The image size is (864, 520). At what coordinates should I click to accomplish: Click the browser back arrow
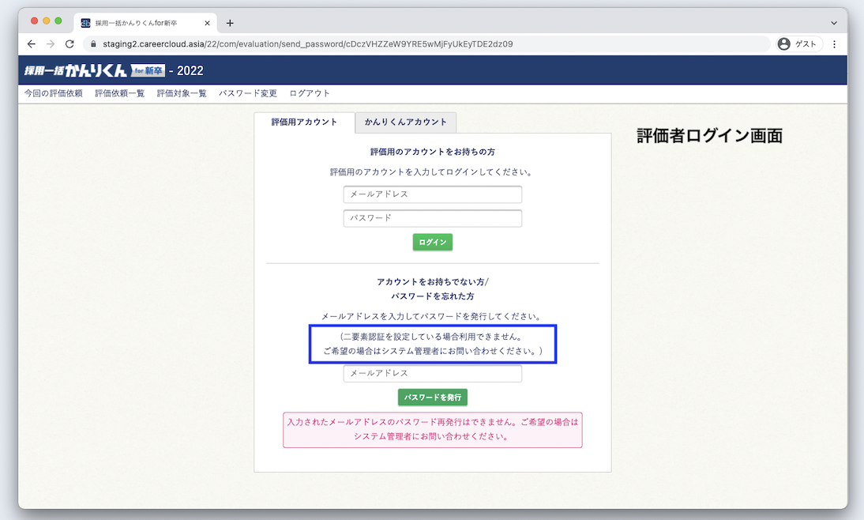point(31,44)
